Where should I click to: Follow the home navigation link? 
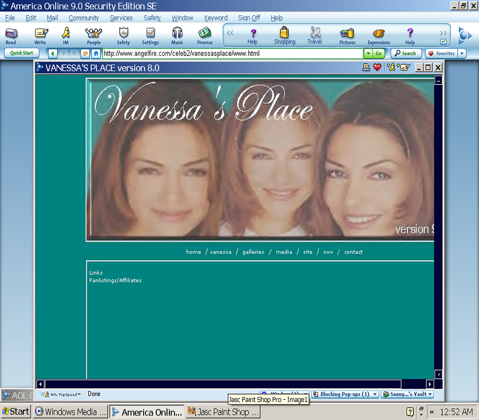pos(194,252)
